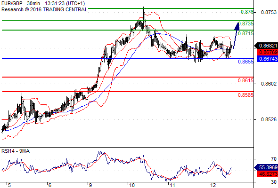The height and width of the screenshot is (188, 278).
Task: Click the red 0.8585 support label
Action: pyautogui.click(x=246, y=95)
